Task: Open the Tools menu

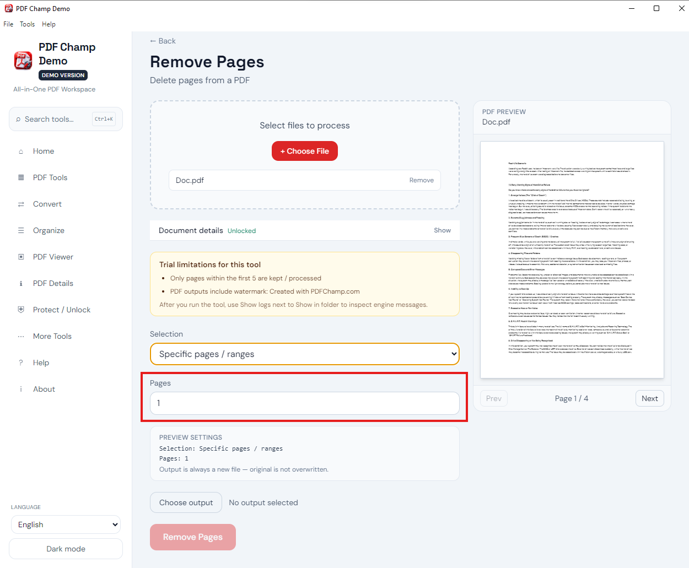Action: click(27, 24)
